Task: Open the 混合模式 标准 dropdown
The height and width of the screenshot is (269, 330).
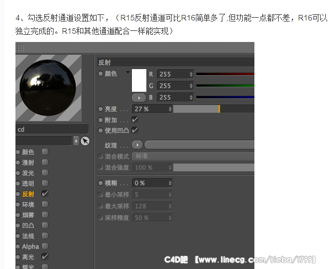Action: [193, 156]
